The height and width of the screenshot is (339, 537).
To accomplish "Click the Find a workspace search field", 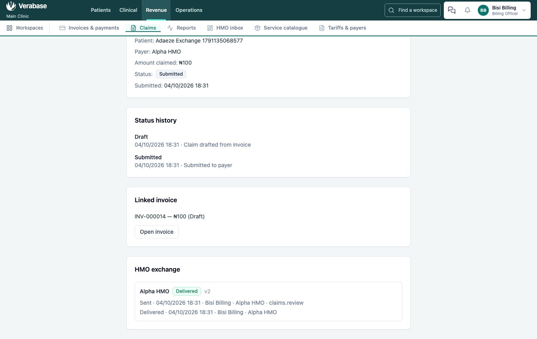I will click(413, 10).
